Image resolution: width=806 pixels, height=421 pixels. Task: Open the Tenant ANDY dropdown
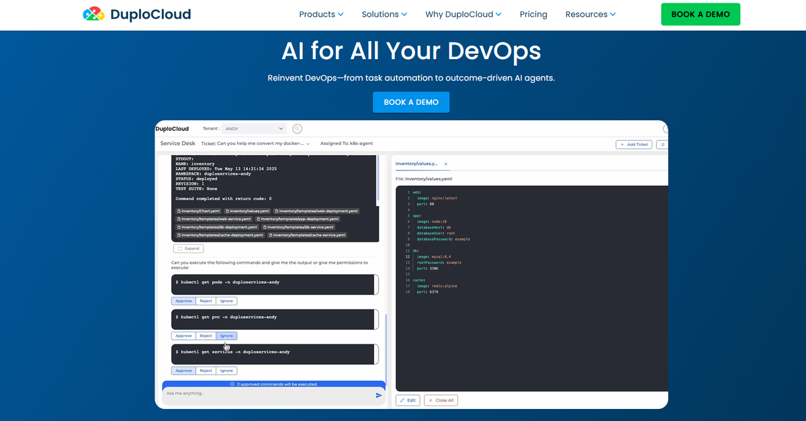(x=253, y=128)
